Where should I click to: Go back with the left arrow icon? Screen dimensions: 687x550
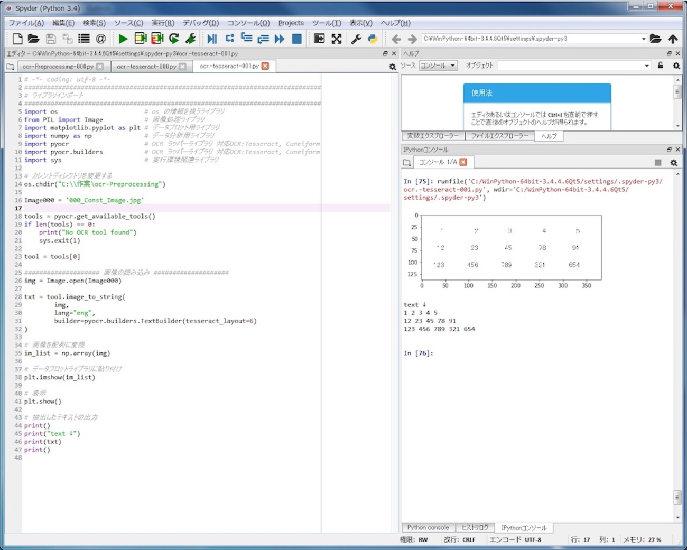coord(396,39)
